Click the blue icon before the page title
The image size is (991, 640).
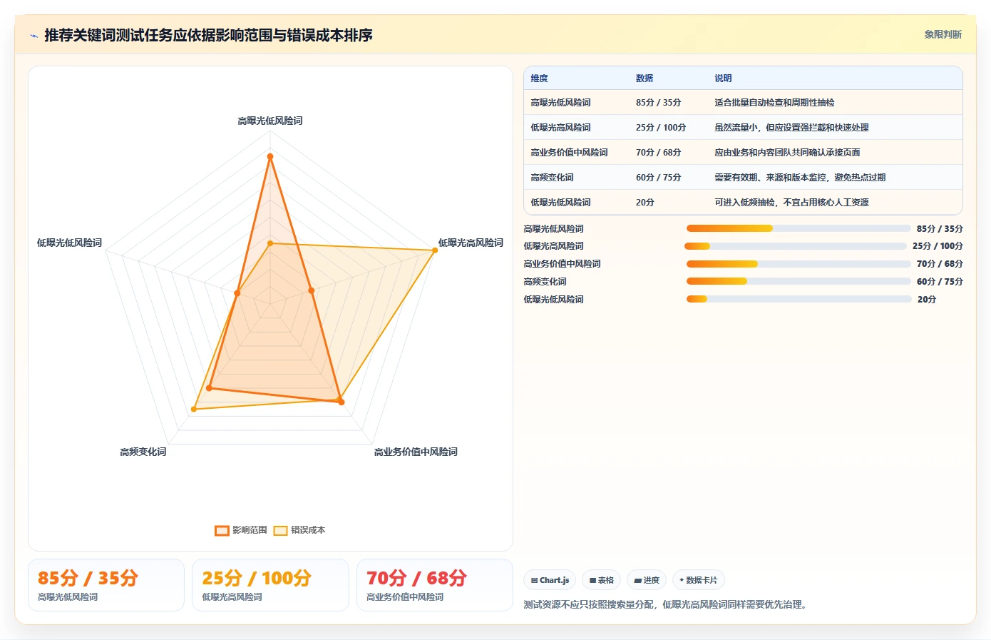tap(34, 36)
